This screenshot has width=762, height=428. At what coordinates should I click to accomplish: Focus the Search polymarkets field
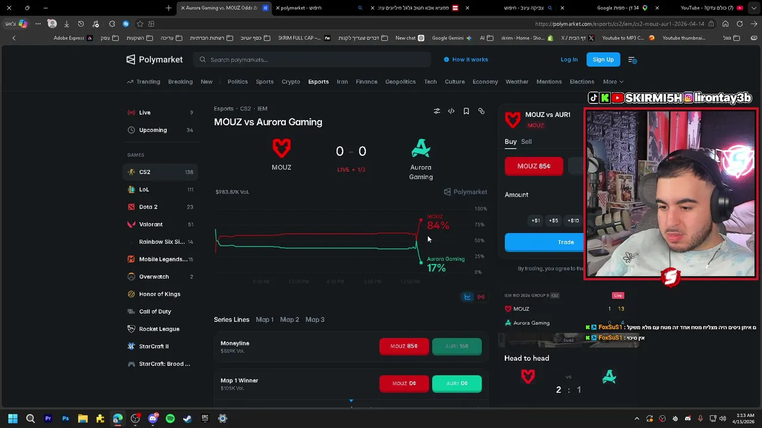pos(312,59)
